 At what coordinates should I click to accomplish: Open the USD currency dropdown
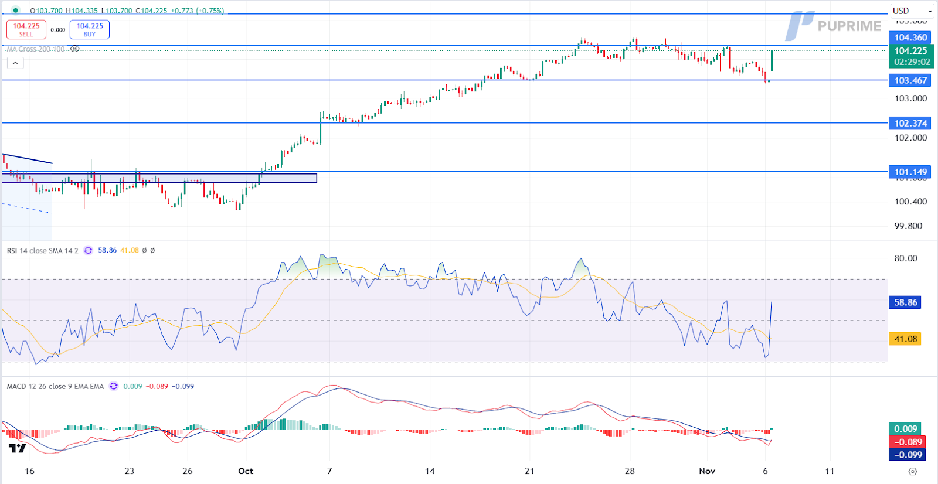(x=912, y=11)
